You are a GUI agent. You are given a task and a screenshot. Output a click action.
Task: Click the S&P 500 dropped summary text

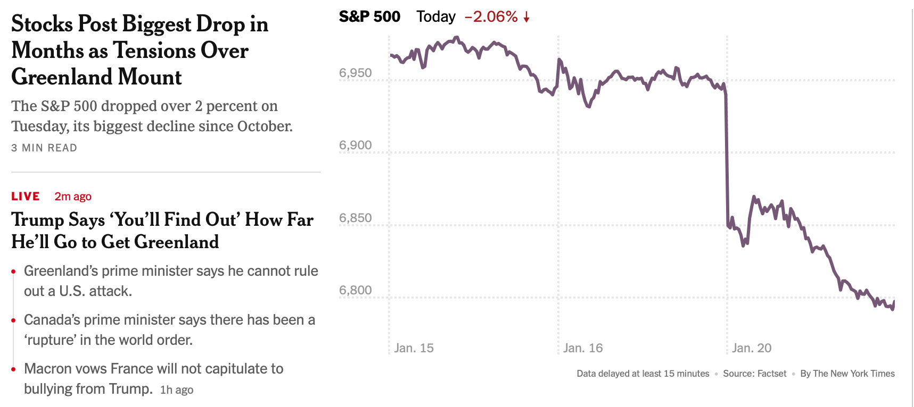click(152, 116)
